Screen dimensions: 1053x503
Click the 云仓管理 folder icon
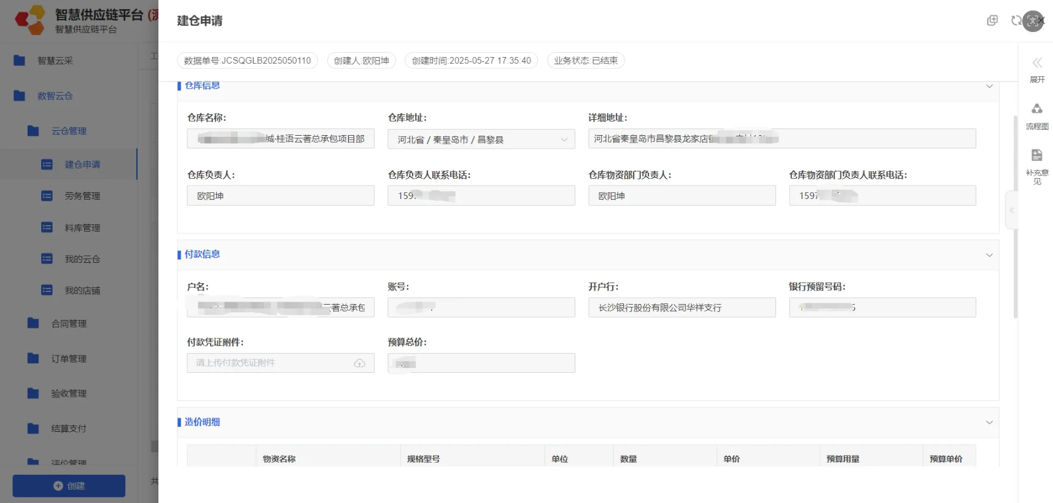click(x=33, y=131)
